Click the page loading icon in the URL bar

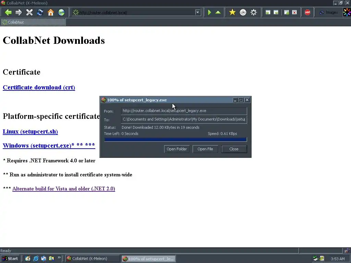pos(76,12)
